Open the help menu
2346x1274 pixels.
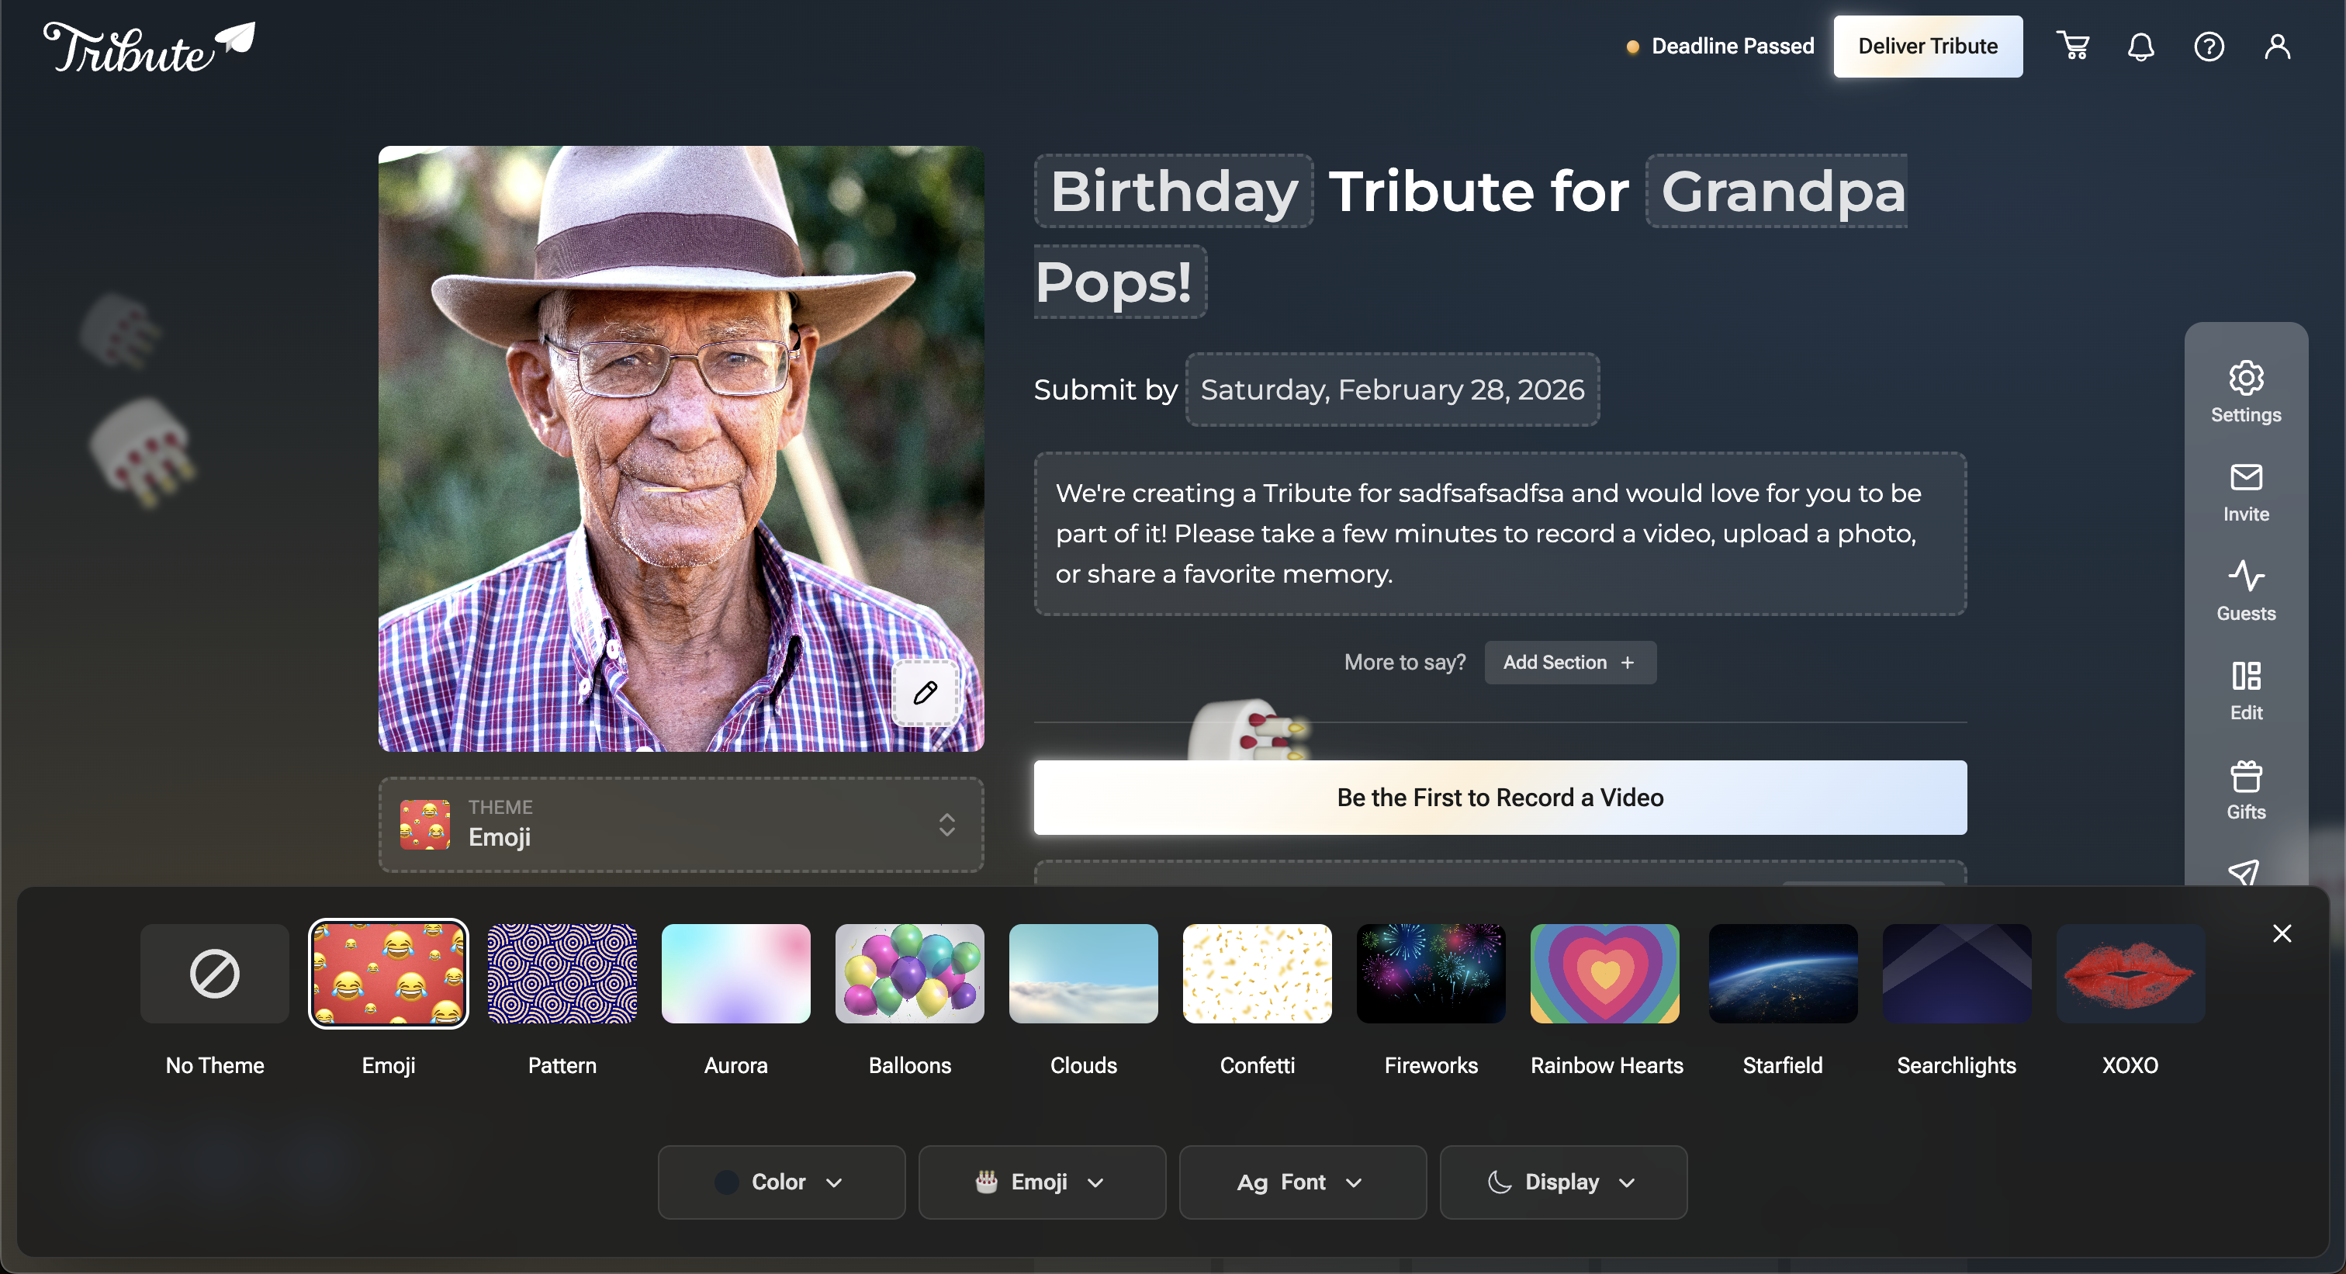coord(2209,46)
